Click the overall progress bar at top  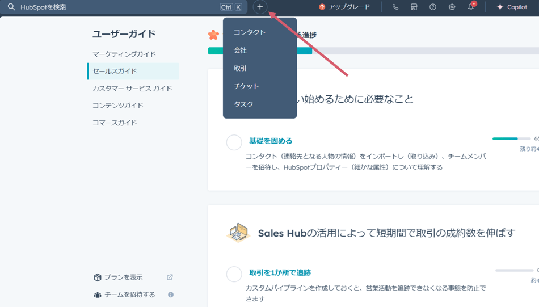click(x=373, y=51)
